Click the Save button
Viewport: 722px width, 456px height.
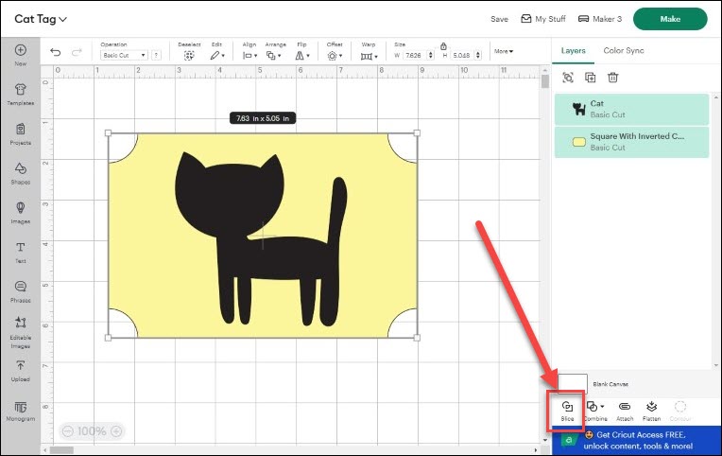499,19
